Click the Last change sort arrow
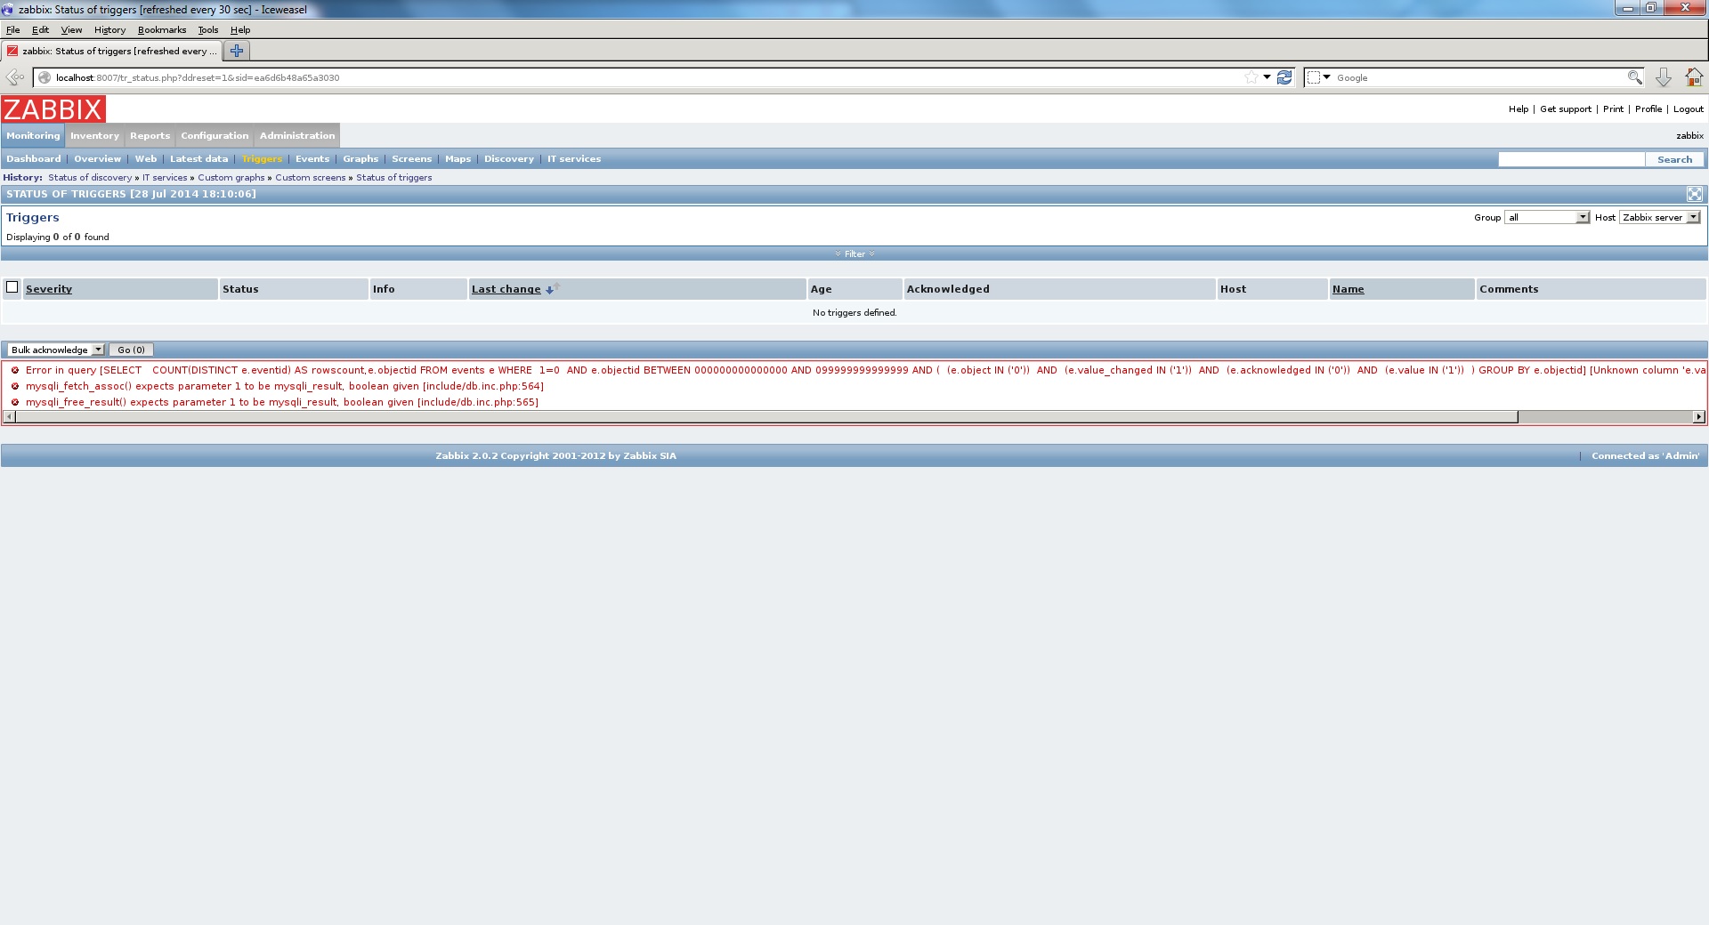This screenshot has width=1709, height=925. [x=550, y=289]
